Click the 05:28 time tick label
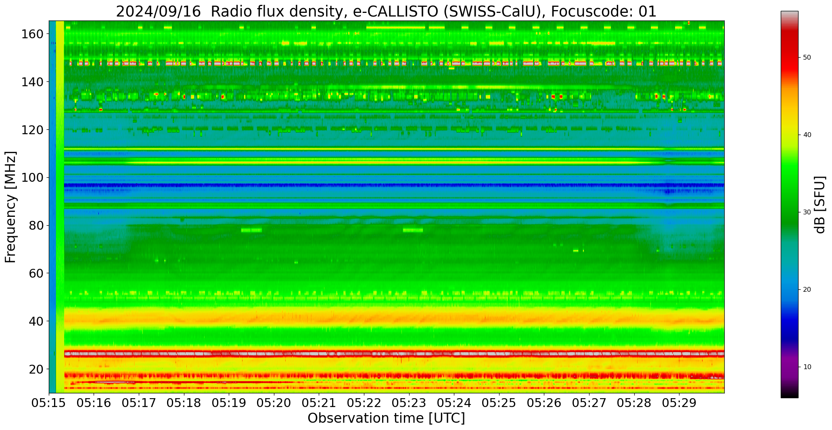The width and height of the screenshot is (832, 430). pyautogui.click(x=634, y=403)
